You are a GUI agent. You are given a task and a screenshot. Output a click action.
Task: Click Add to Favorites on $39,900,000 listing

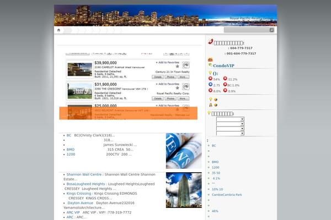pos(168,63)
